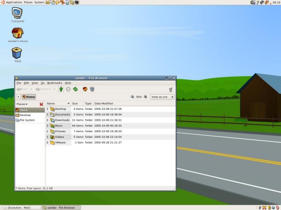Click the throbber icon at toolbar right
The height and width of the screenshot is (210, 281).
(x=171, y=89)
